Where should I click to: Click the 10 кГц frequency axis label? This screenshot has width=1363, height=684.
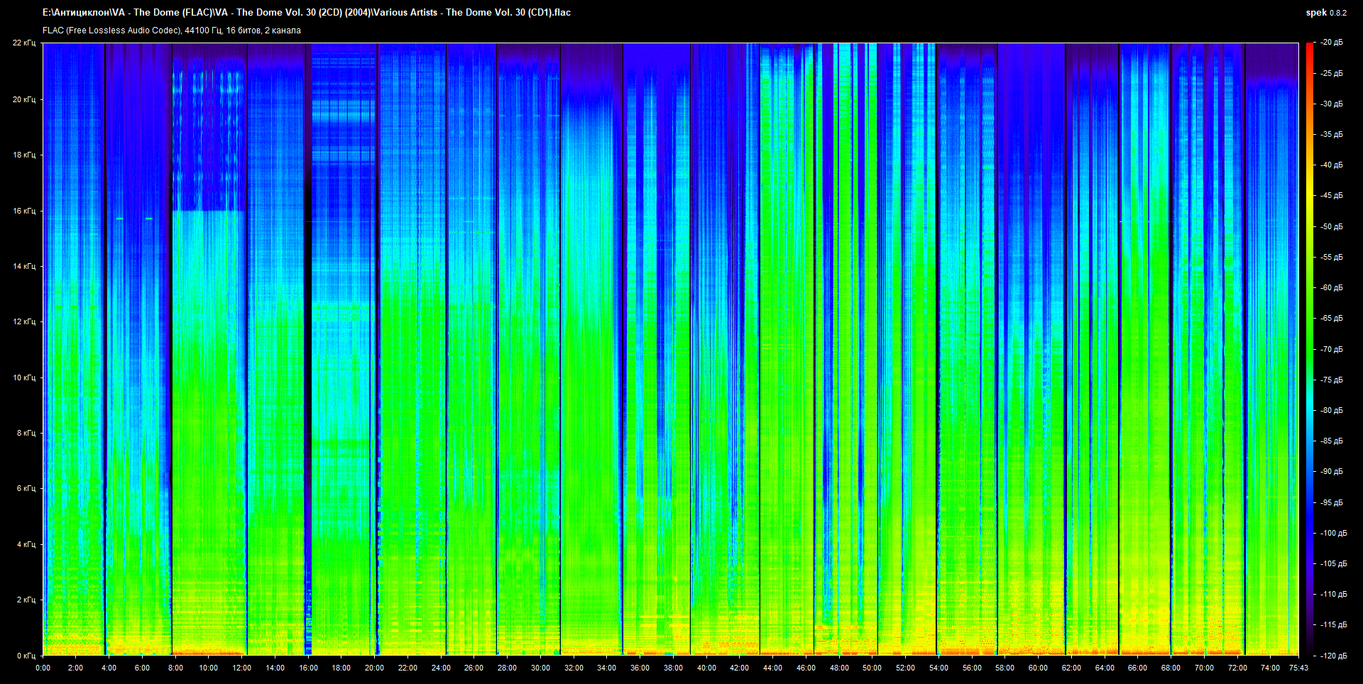click(x=23, y=377)
